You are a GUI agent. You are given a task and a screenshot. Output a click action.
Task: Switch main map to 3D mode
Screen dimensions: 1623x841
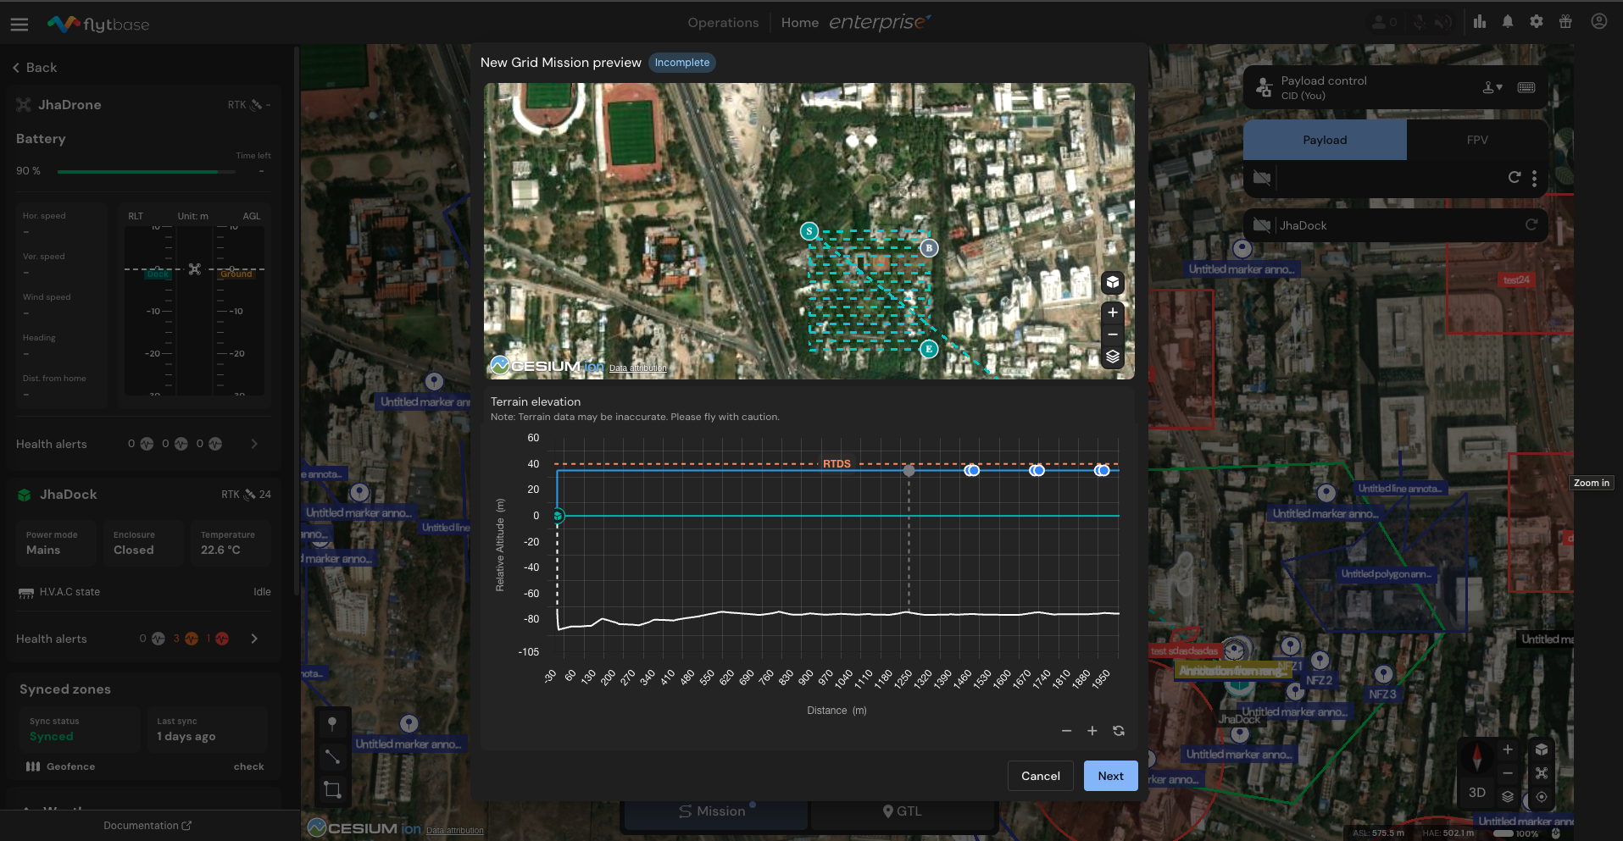click(x=1477, y=793)
